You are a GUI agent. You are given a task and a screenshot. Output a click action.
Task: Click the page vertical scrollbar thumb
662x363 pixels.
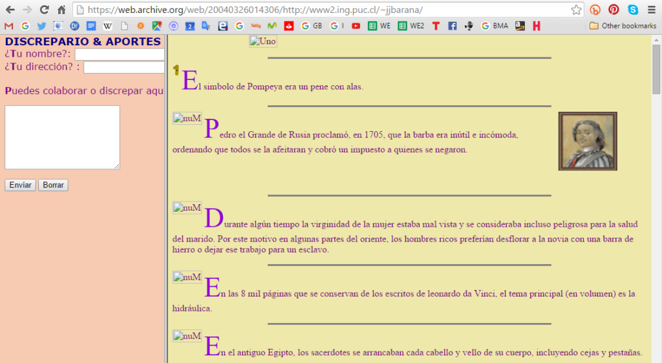coord(656,70)
